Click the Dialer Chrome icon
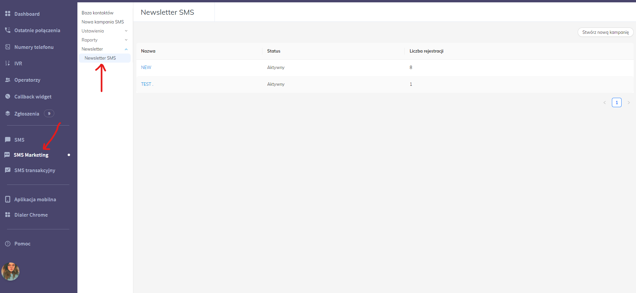636x293 pixels. [x=8, y=215]
